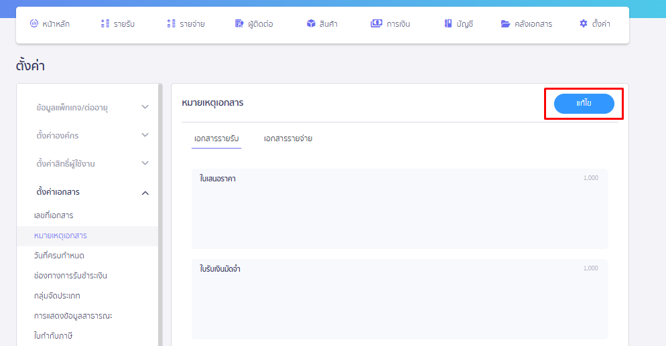The image size is (666, 346).
Task: Click the ใบรับเงินมัดจำ note text area
Action: pyautogui.click(x=400, y=299)
